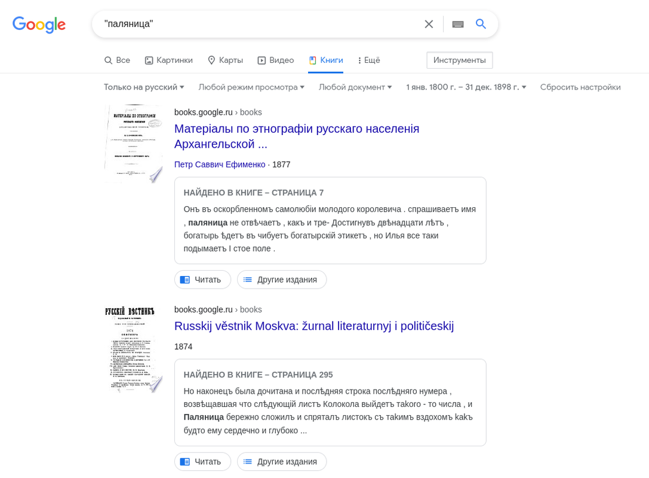Click the Видео tab play icon
Screen dimensions: 649x478
pyautogui.click(x=262, y=60)
